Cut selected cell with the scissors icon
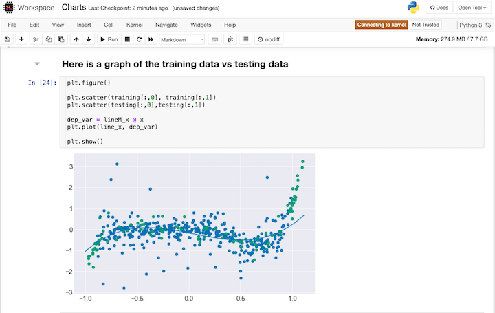Viewport: 495px width, 313px height. click(x=36, y=39)
